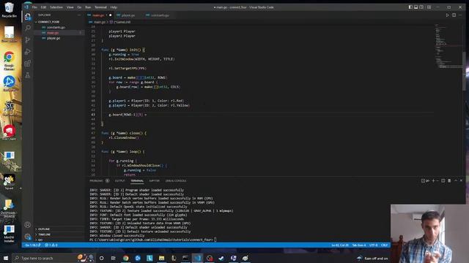This screenshot has height=263, width=469.
Task: Open Recycle Bin on the desktop
Action: click(10, 9)
